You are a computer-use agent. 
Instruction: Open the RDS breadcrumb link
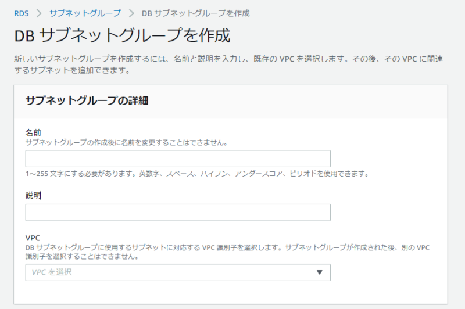[x=22, y=13]
